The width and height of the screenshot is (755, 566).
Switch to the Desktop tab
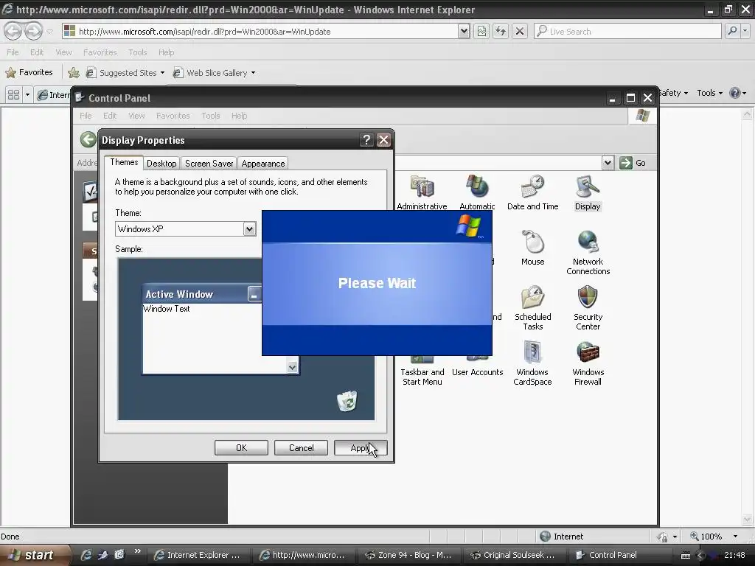161,164
